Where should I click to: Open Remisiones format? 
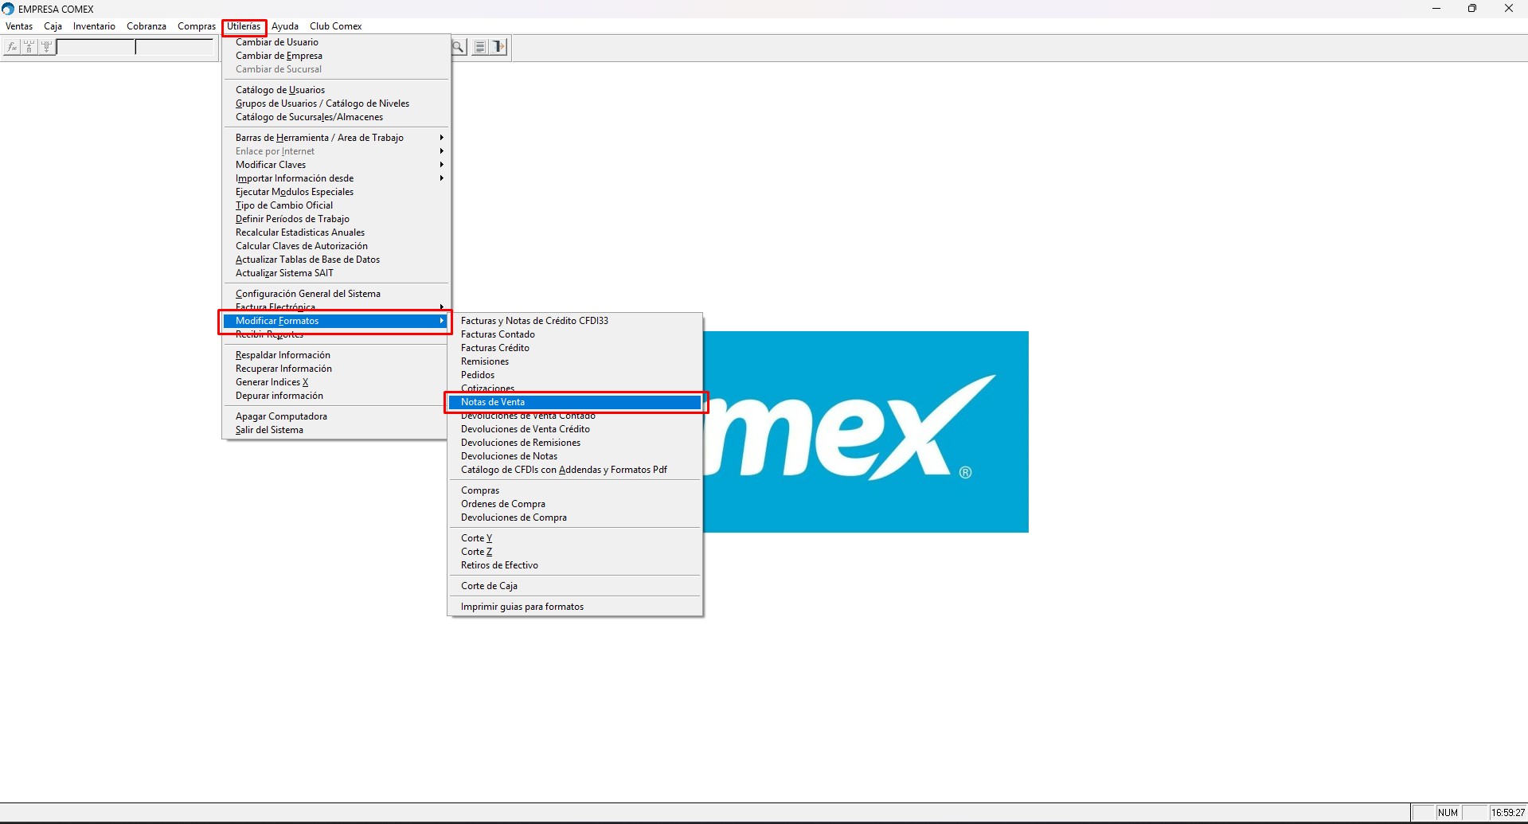pos(575,361)
